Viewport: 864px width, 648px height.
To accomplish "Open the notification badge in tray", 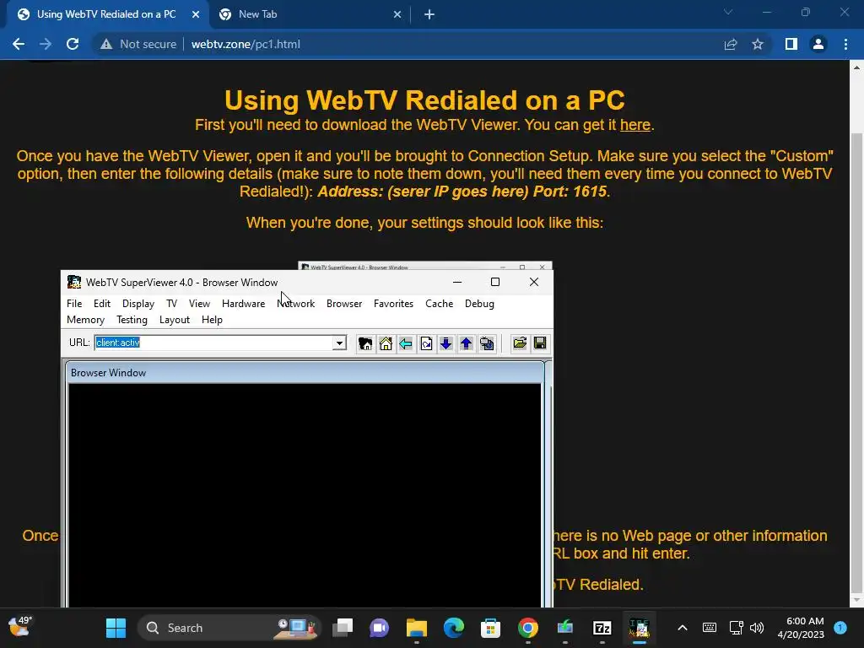I will tap(840, 628).
